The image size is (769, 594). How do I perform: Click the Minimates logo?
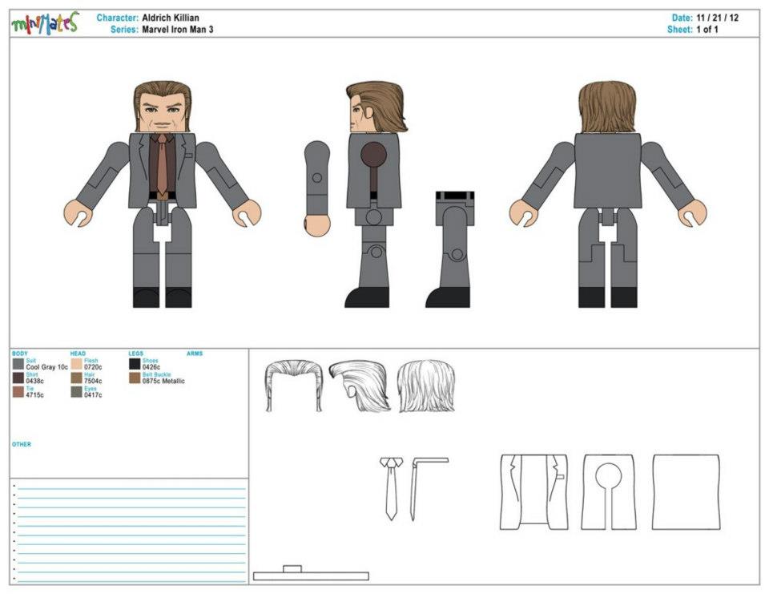[45, 23]
